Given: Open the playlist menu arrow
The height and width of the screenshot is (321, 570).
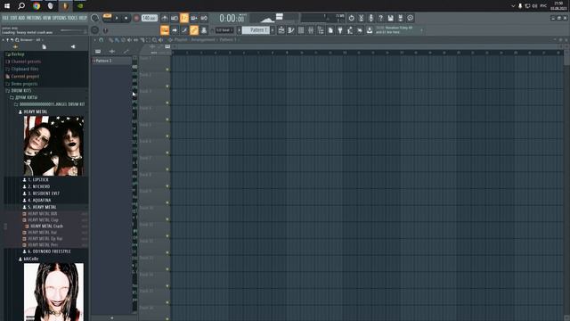Looking at the screenshot, I should click(95, 40).
